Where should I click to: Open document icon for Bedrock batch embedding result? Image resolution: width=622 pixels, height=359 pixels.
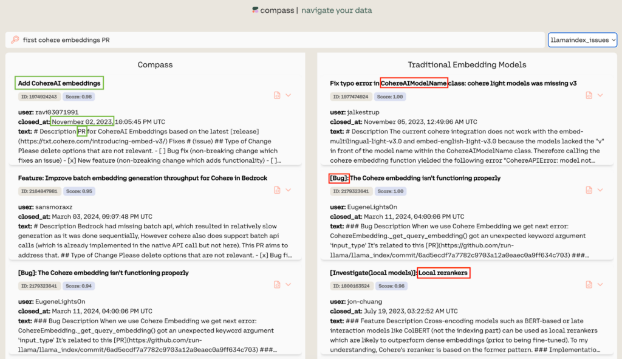pyautogui.click(x=277, y=190)
